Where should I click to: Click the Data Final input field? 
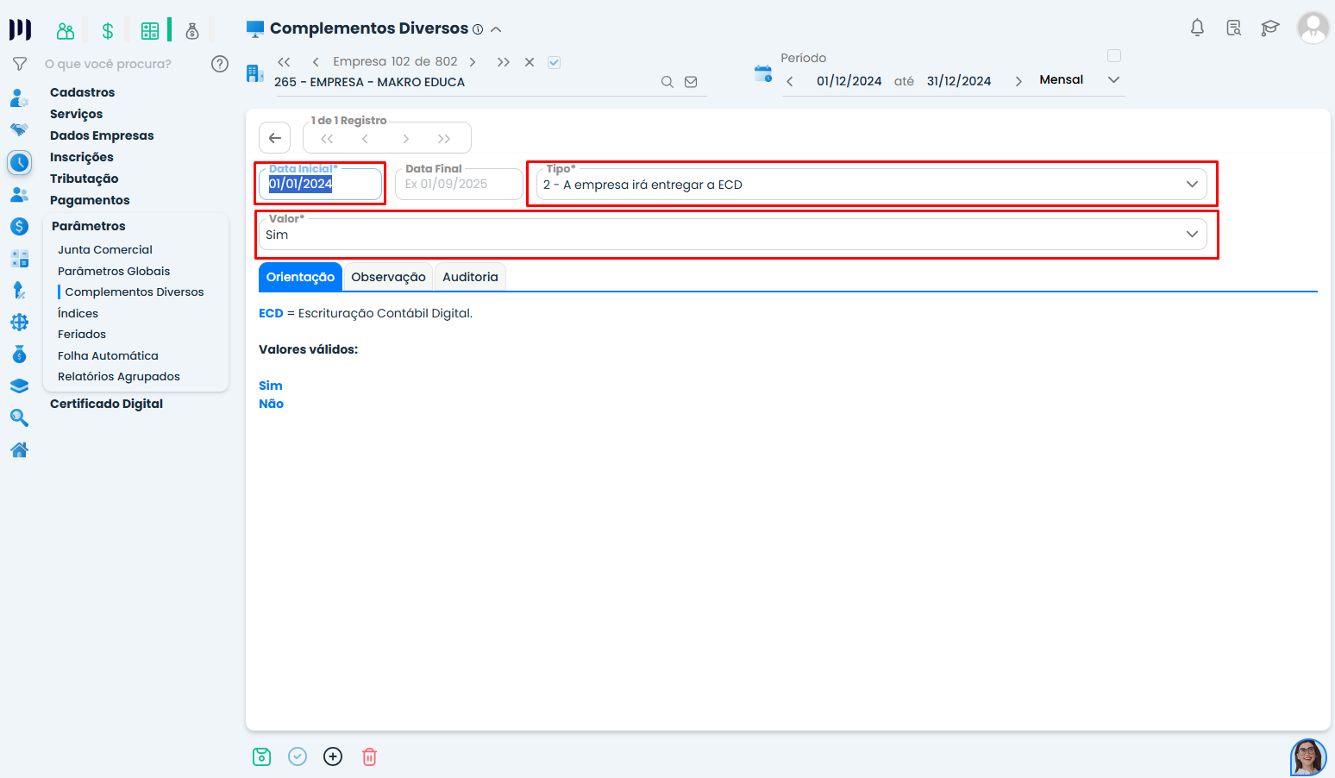click(x=458, y=184)
